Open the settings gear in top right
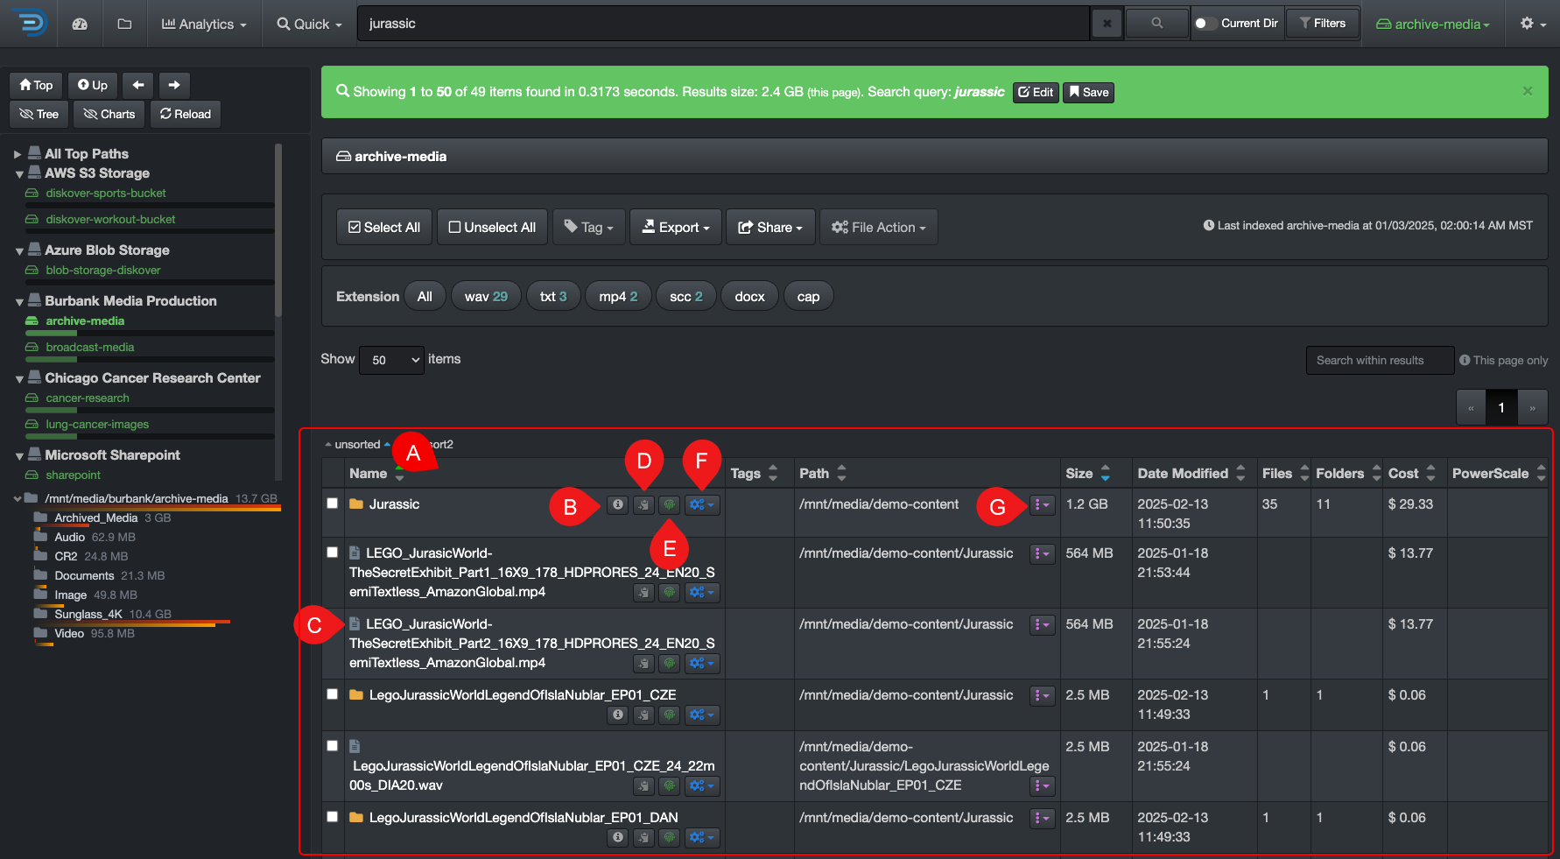The width and height of the screenshot is (1560, 859). (x=1532, y=24)
